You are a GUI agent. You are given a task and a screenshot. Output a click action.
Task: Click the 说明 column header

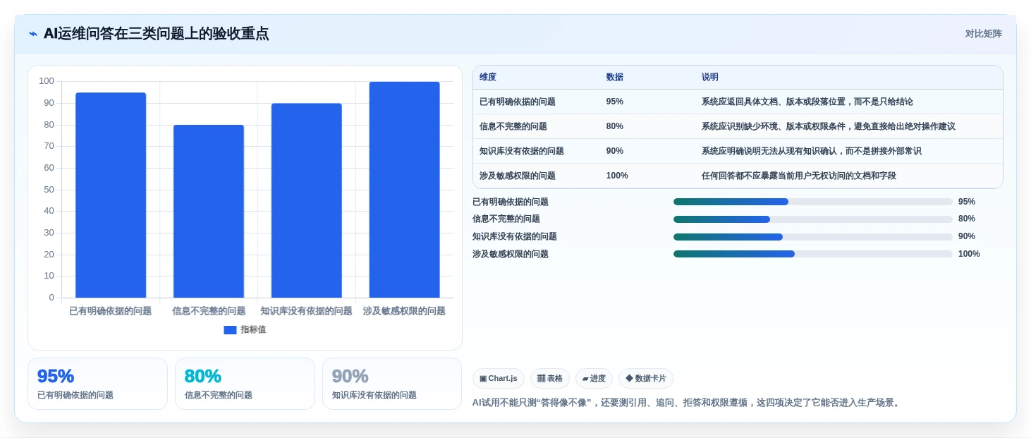710,78
